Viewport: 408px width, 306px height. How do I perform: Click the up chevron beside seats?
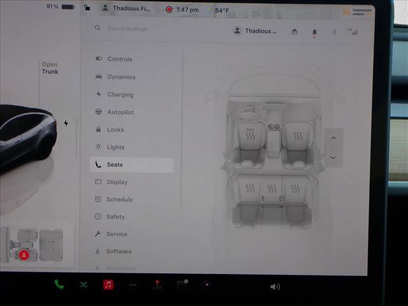pyautogui.click(x=333, y=138)
